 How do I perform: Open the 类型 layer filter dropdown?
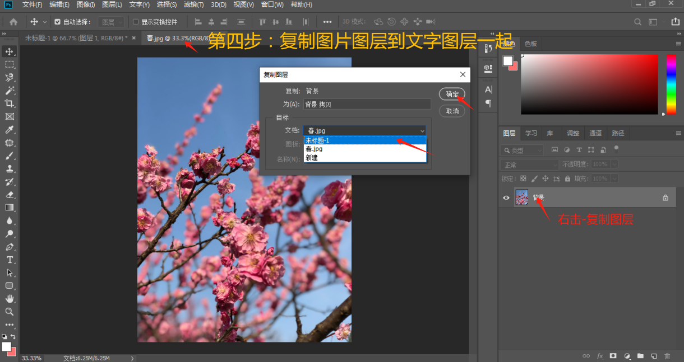tap(522, 150)
